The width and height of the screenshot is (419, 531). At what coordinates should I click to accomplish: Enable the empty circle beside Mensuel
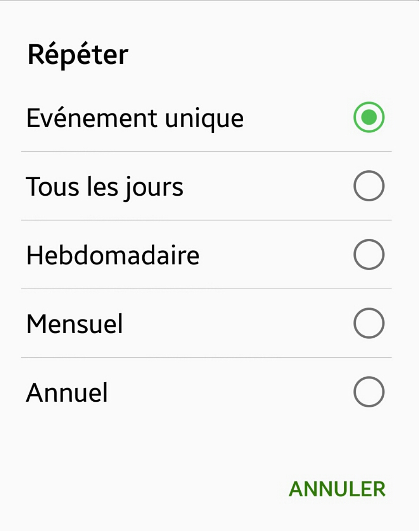click(369, 323)
